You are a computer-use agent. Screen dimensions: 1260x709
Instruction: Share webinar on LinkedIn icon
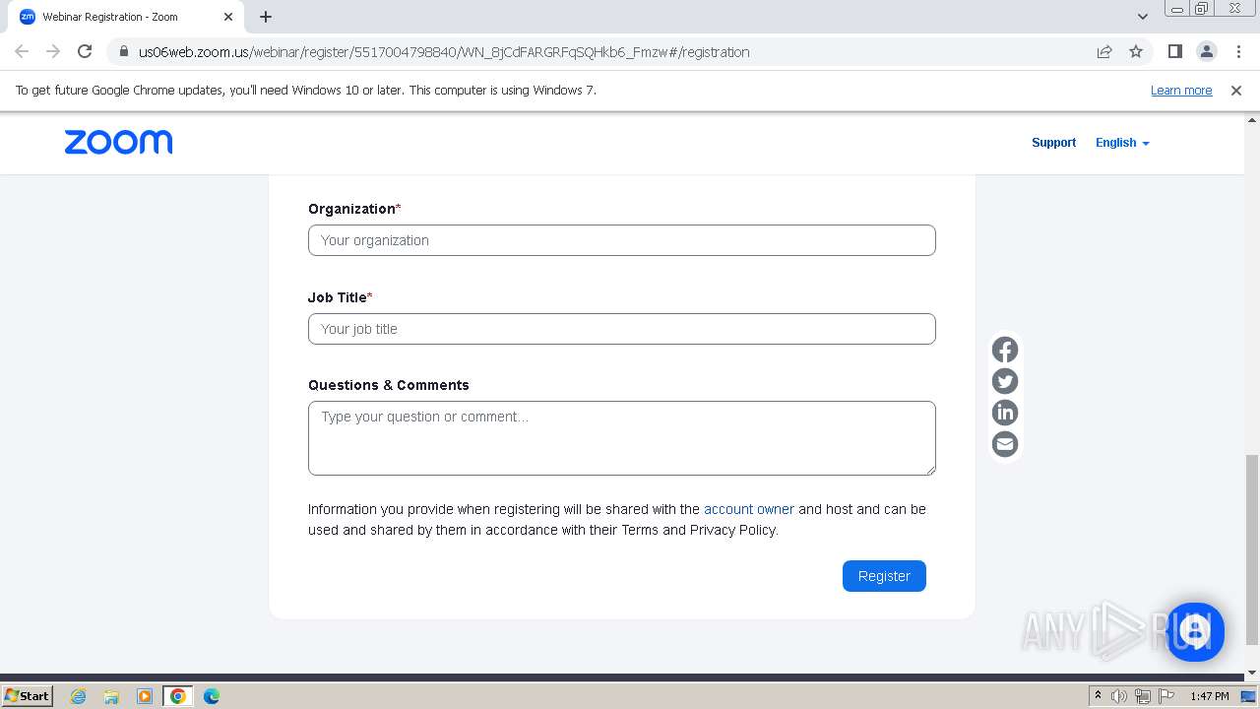1005,413
